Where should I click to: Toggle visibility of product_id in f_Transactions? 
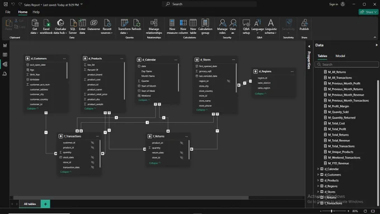coord(92,148)
